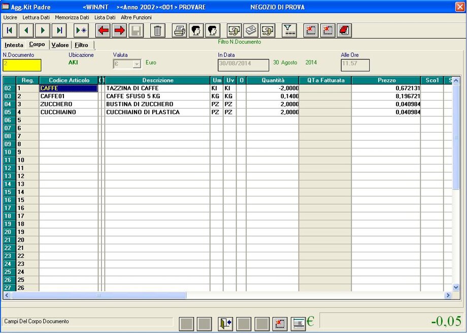
Task: Click the exit door icon at bottom
Action: click(225, 323)
